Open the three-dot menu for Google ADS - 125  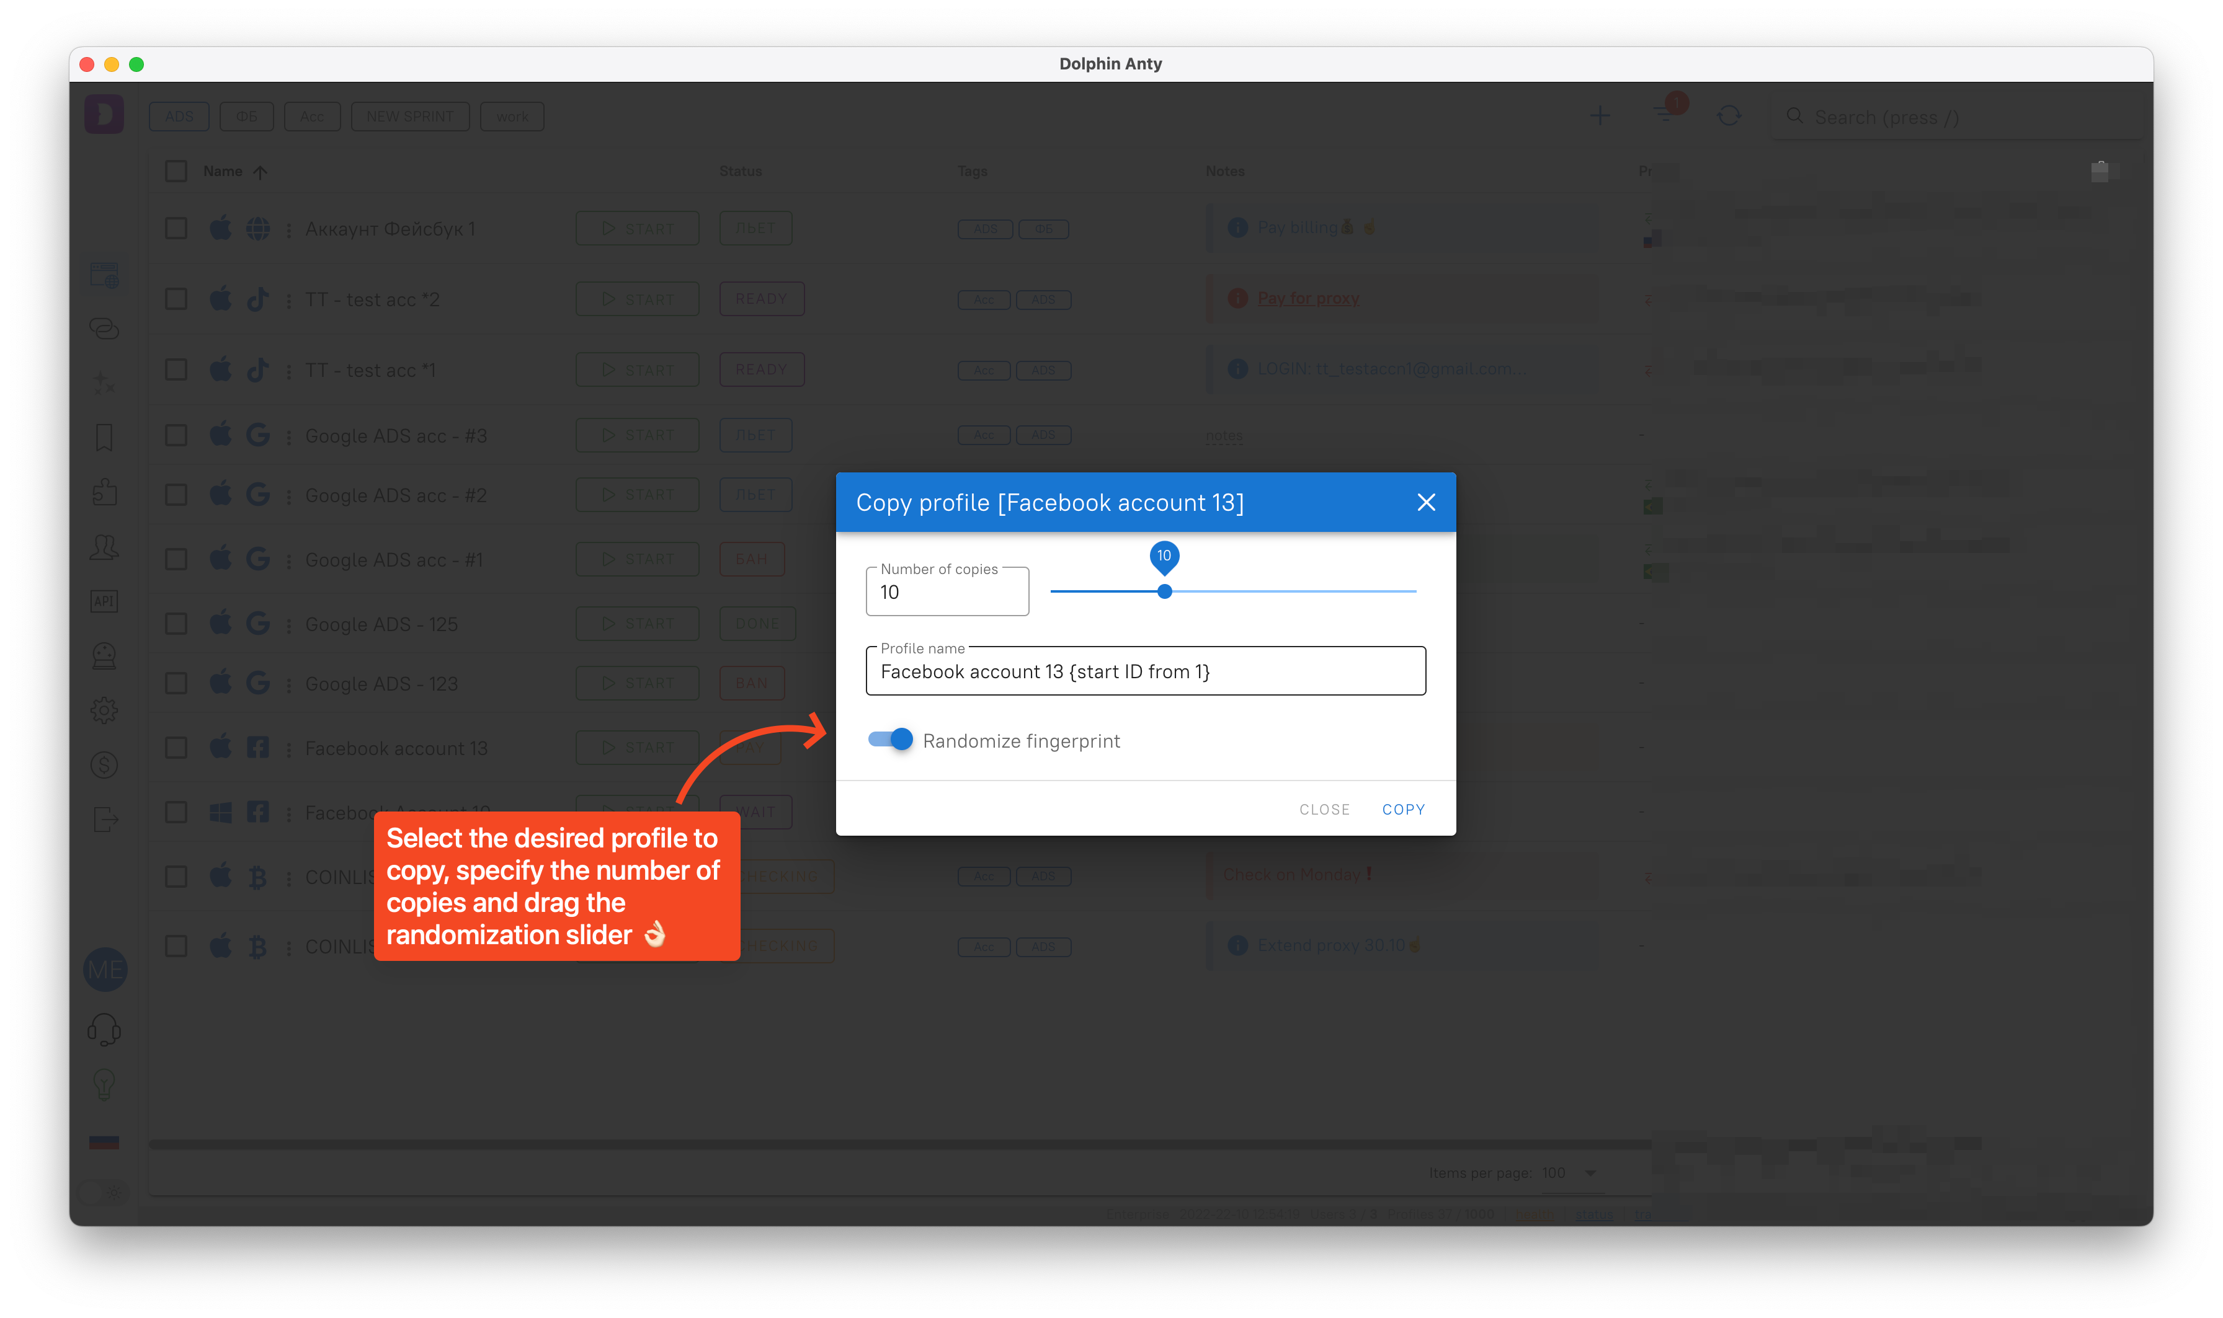(x=289, y=626)
